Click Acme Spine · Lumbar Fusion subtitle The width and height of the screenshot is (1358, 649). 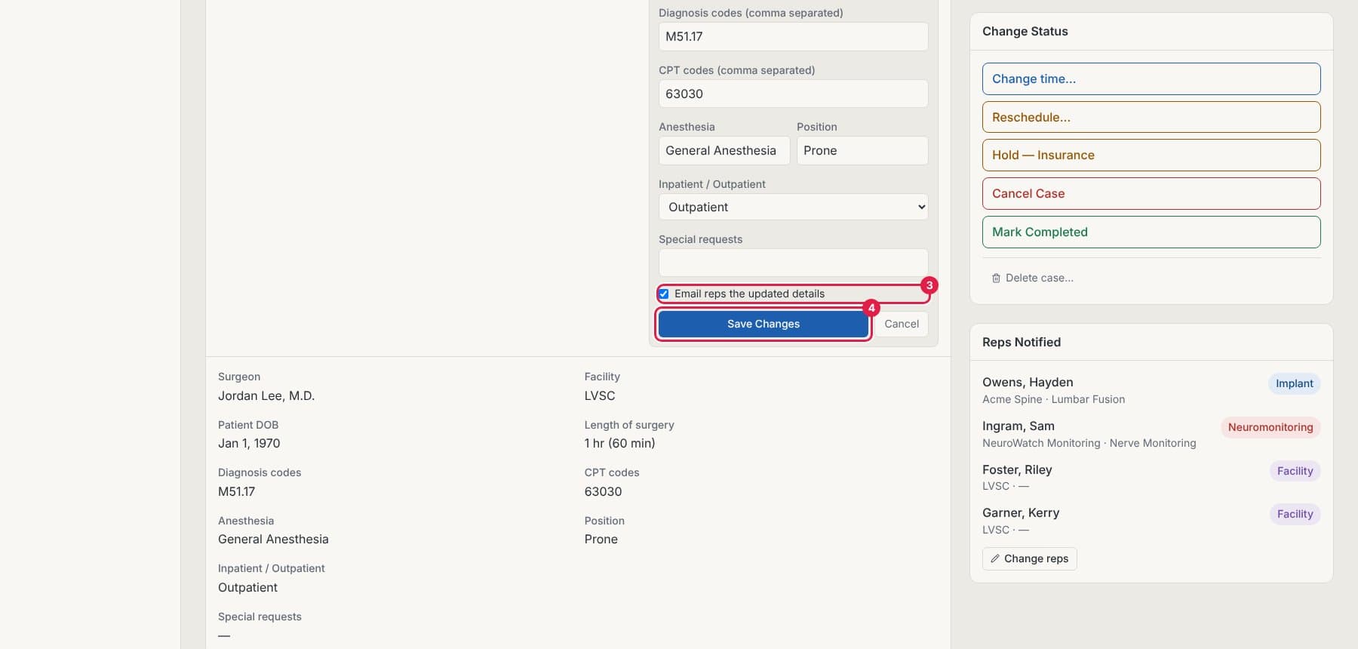pyautogui.click(x=1053, y=399)
